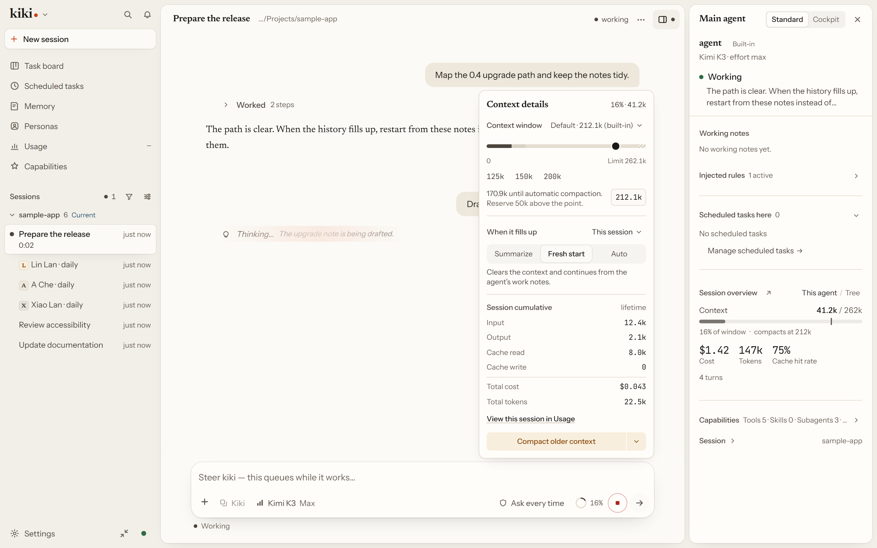Click Kimi K3 Max model selector
The height and width of the screenshot is (548, 877).
click(x=286, y=503)
